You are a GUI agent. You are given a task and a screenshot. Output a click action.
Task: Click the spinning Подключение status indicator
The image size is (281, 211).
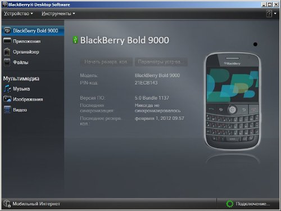[x=230, y=204]
